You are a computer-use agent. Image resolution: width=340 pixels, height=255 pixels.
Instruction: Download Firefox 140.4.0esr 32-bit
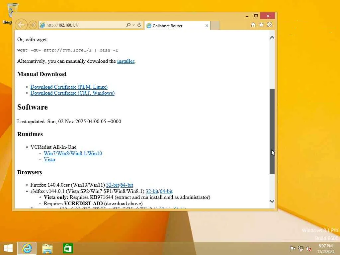click(x=113, y=185)
